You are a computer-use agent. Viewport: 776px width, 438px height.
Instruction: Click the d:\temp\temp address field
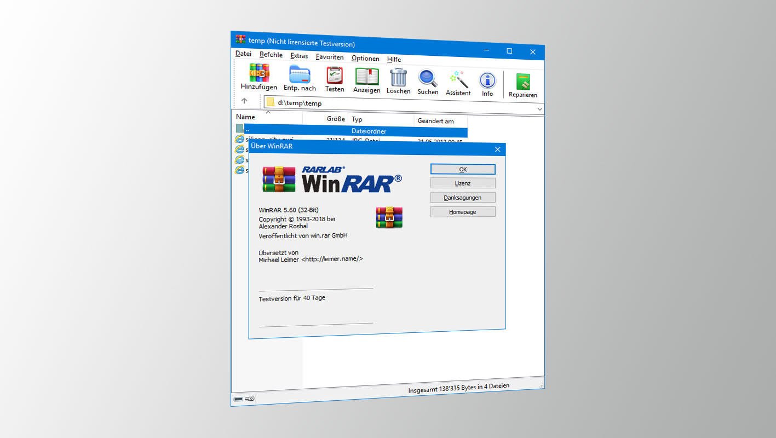(x=404, y=106)
